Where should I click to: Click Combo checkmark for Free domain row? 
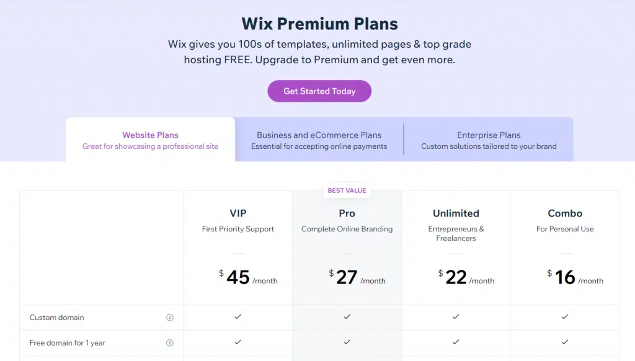pos(565,342)
